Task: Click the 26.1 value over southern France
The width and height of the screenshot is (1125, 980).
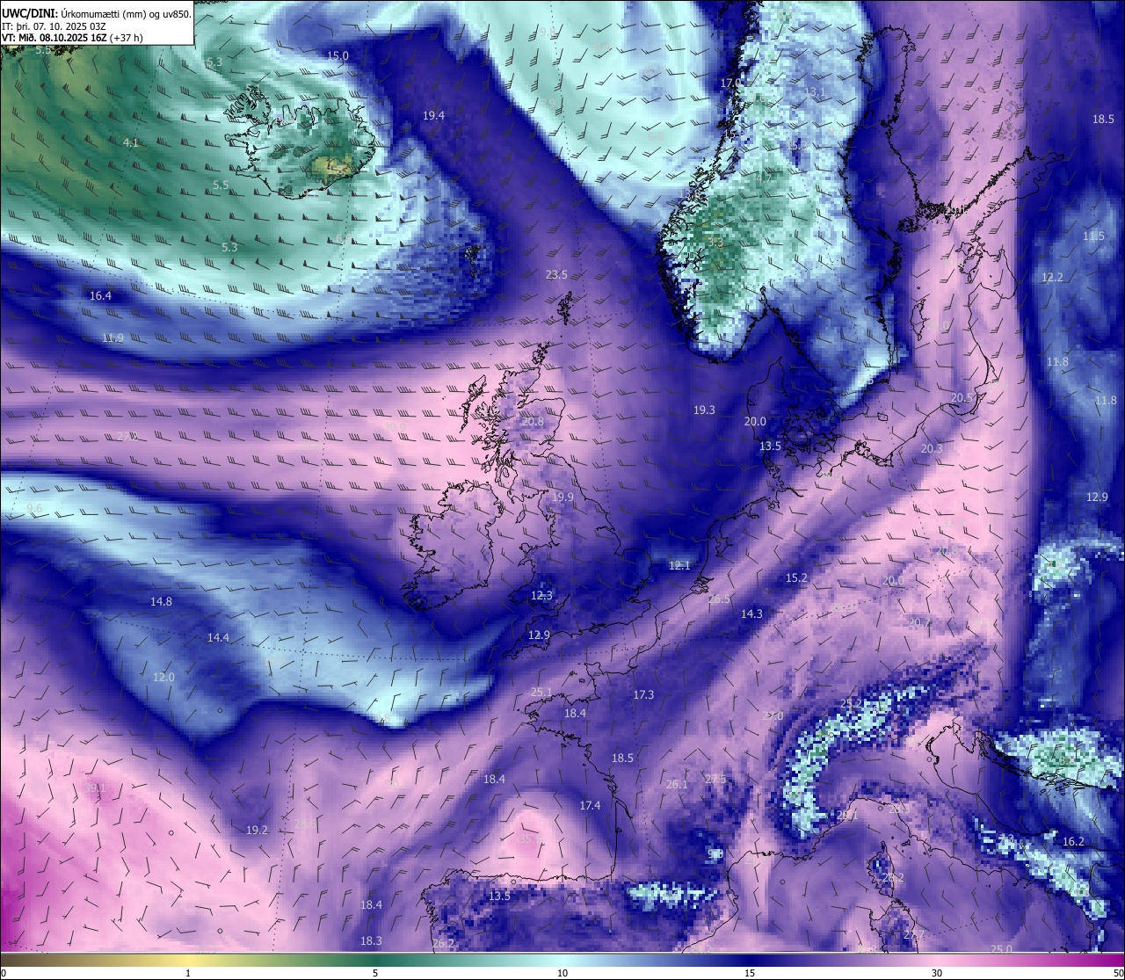Action: click(x=677, y=784)
